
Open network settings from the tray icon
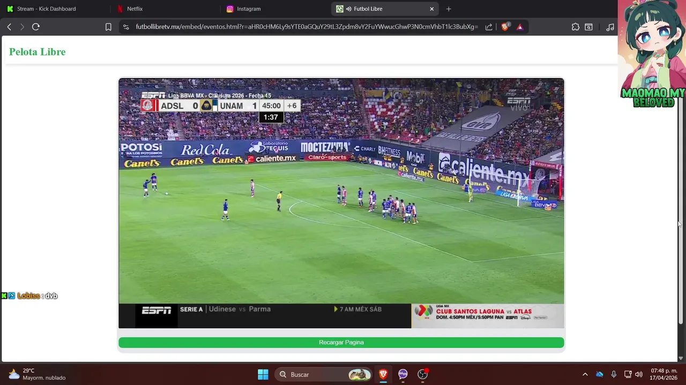pyautogui.click(x=628, y=374)
